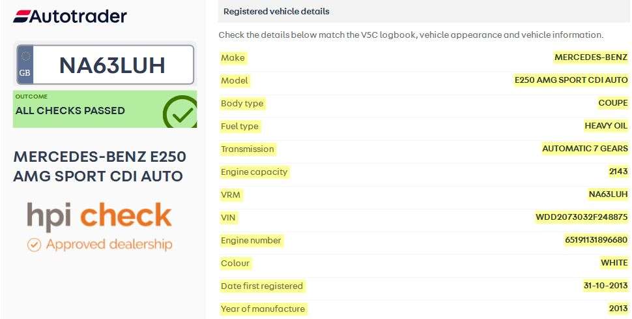632x319 pixels.
Task: Select the WHITE colour value
Action: 614,263
